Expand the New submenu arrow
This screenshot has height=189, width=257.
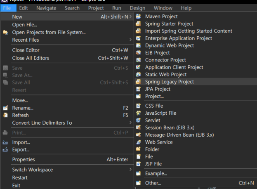130,17
